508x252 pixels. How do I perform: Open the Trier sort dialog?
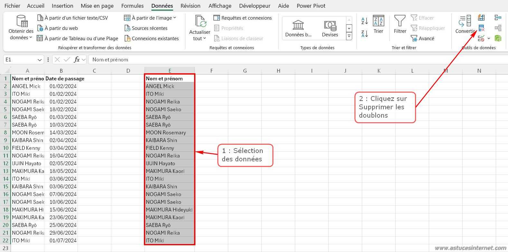tap(378, 24)
